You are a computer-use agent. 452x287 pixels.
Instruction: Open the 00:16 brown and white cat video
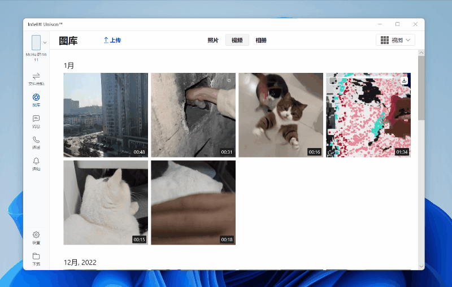coord(281,115)
